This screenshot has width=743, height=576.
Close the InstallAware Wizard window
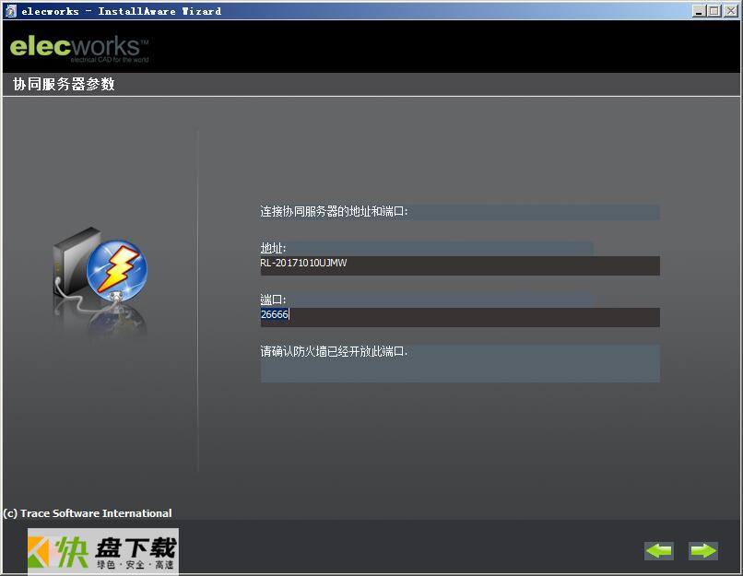point(730,11)
